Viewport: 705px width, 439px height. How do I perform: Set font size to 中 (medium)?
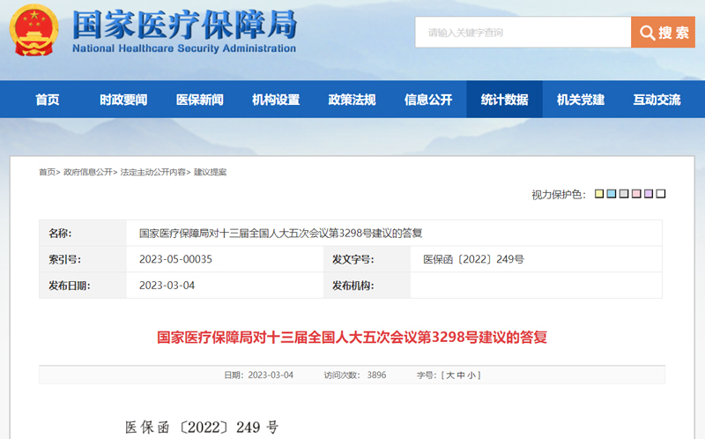click(460, 376)
